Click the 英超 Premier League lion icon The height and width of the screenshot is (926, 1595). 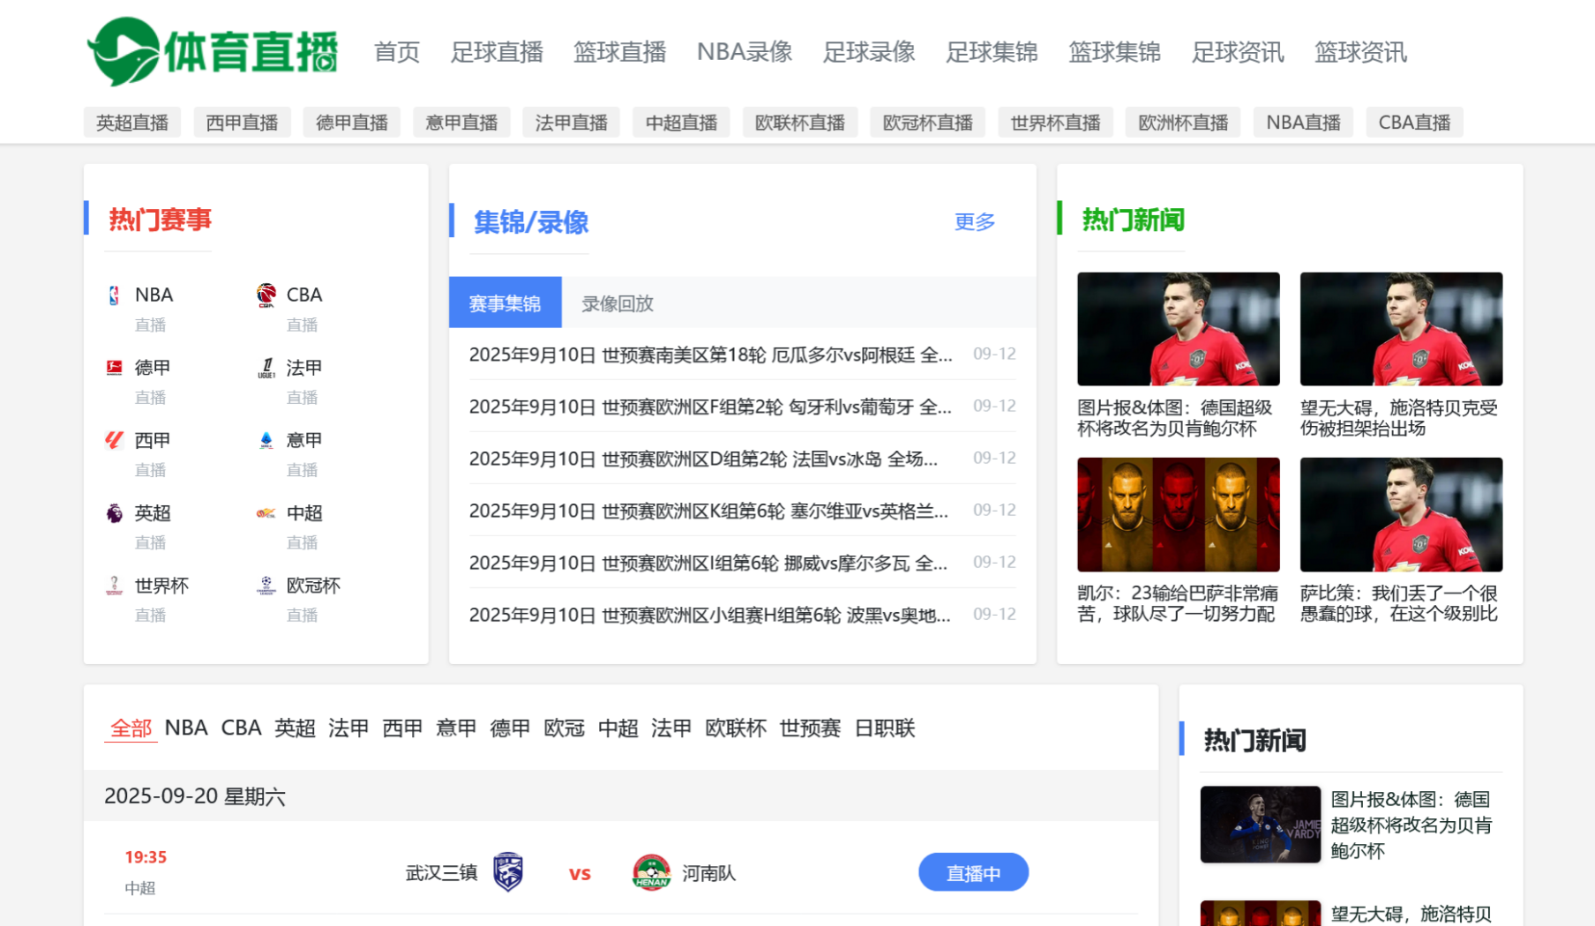pos(114,512)
